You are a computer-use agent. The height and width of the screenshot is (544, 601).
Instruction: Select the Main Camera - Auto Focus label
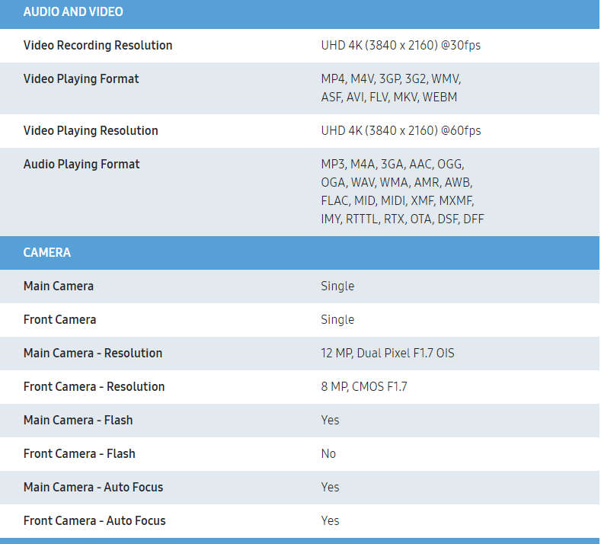(93, 487)
